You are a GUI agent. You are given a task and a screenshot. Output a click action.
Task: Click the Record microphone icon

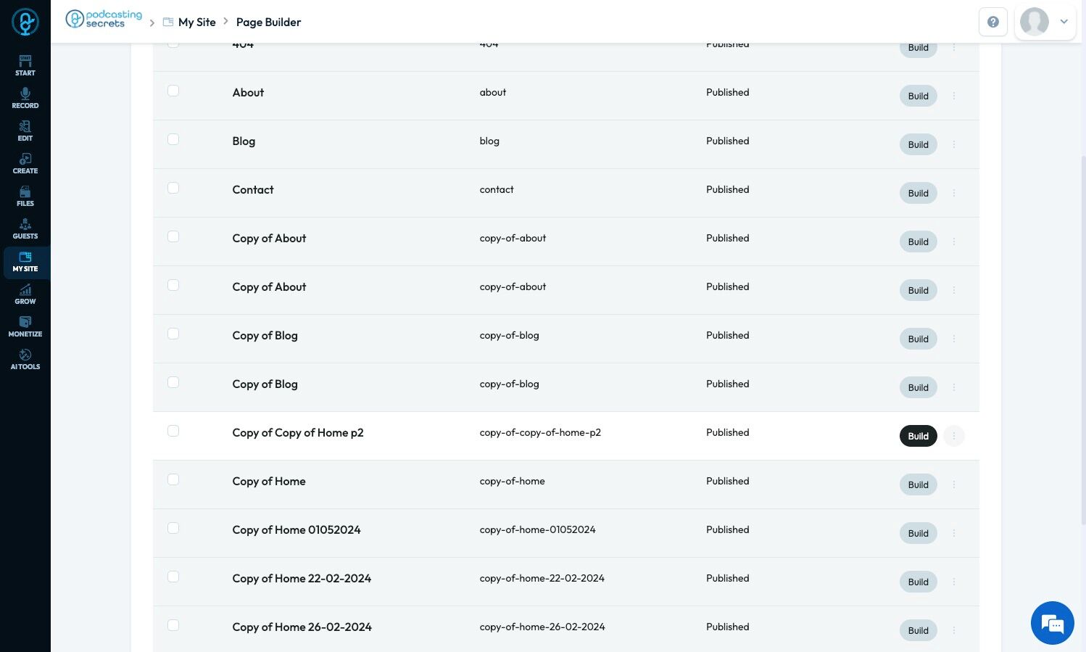(x=25, y=94)
